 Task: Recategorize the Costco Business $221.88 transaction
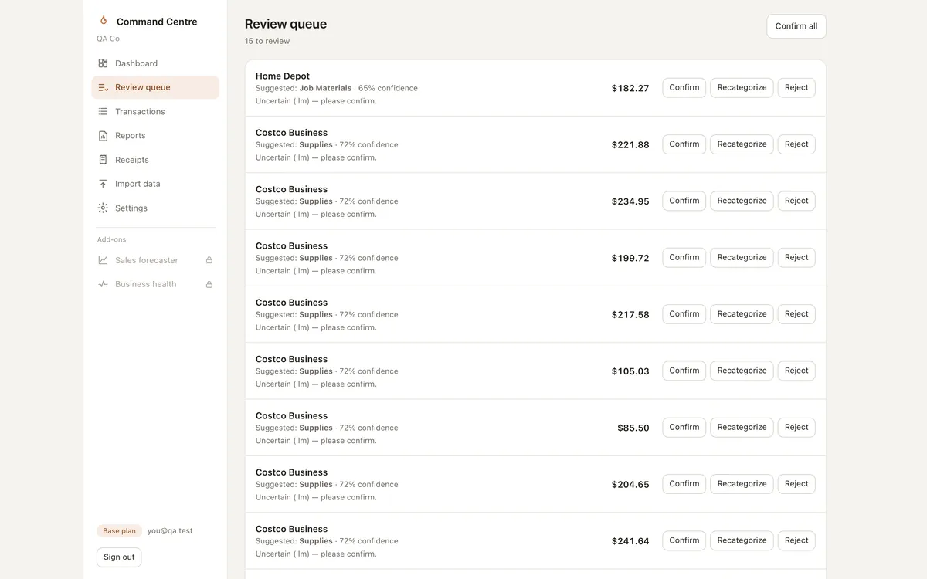[x=742, y=144]
